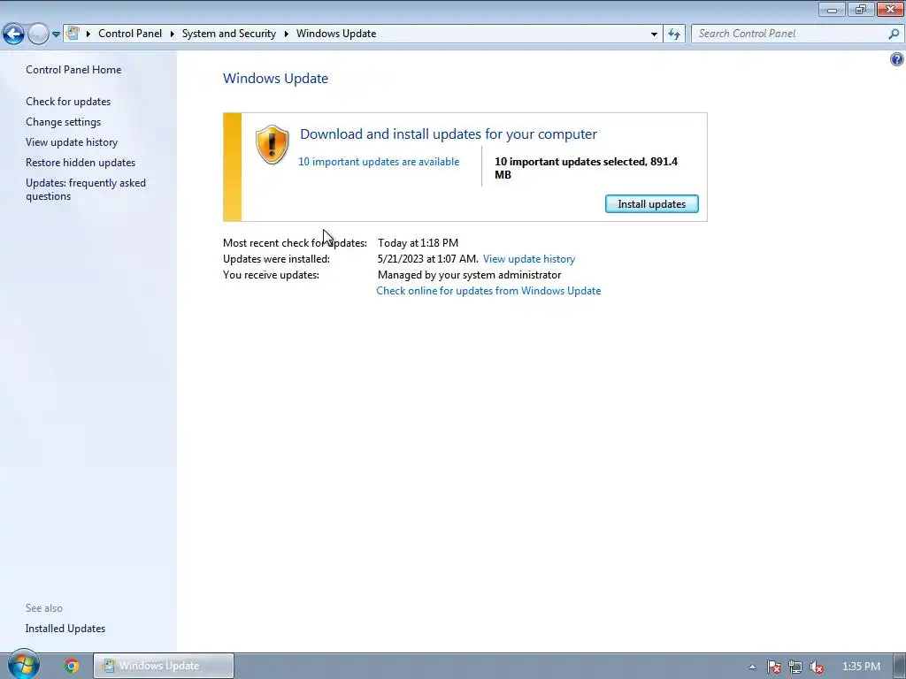Open View update history link beside install date

tap(529, 259)
